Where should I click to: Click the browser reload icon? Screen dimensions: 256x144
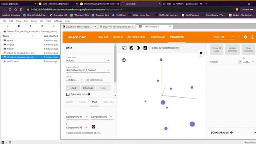(10, 10)
